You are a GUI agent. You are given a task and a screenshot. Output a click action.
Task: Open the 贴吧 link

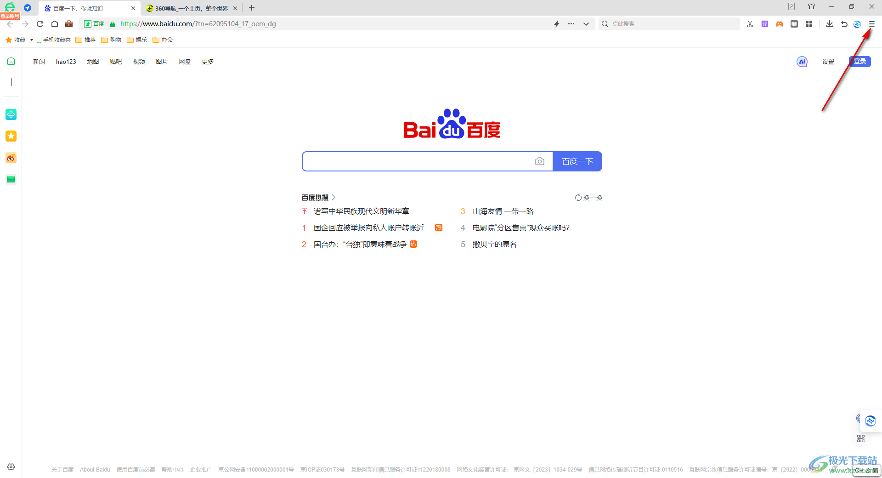click(116, 62)
